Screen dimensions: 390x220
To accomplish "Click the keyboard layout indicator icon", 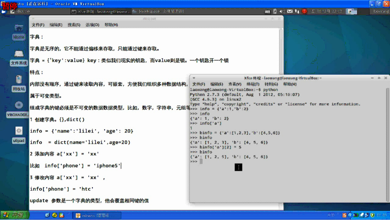I will click(x=267, y=11).
